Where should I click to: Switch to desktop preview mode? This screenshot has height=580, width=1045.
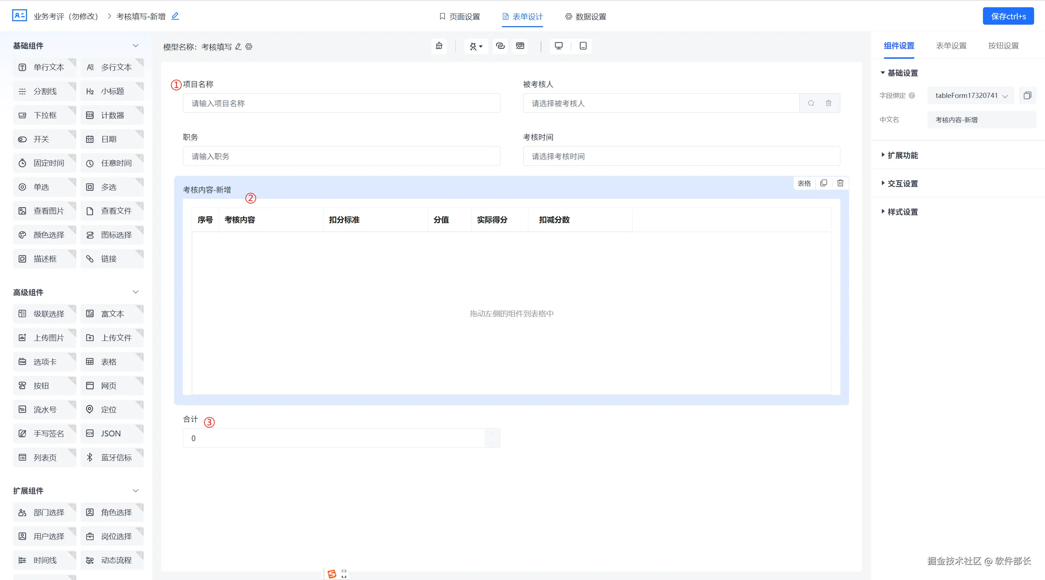coord(559,46)
